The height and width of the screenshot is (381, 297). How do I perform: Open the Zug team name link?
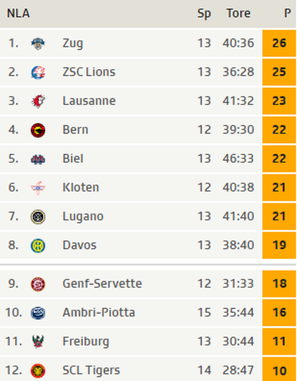click(x=72, y=43)
